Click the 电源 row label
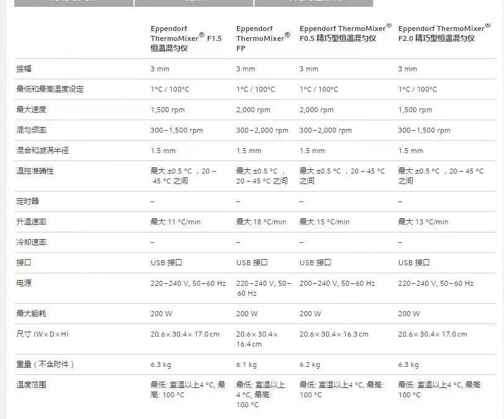The width and height of the screenshot is (504, 419). point(24,283)
